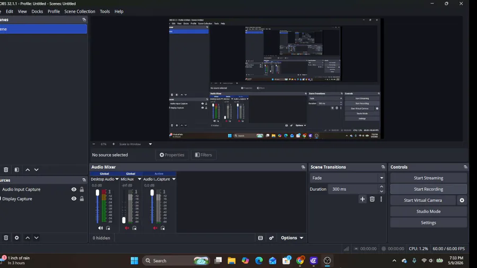
Task: Remove transition using trash icon
Action: pyautogui.click(x=372, y=199)
